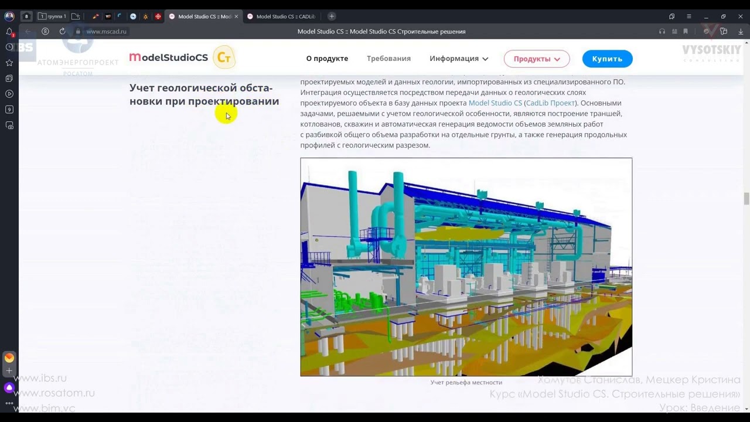Image resolution: width=750 pixels, height=422 pixels.
Task: Click the blue 'Купить' button
Action: click(607, 59)
